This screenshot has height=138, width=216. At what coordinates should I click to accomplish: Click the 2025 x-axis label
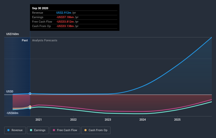click(x=177, y=120)
